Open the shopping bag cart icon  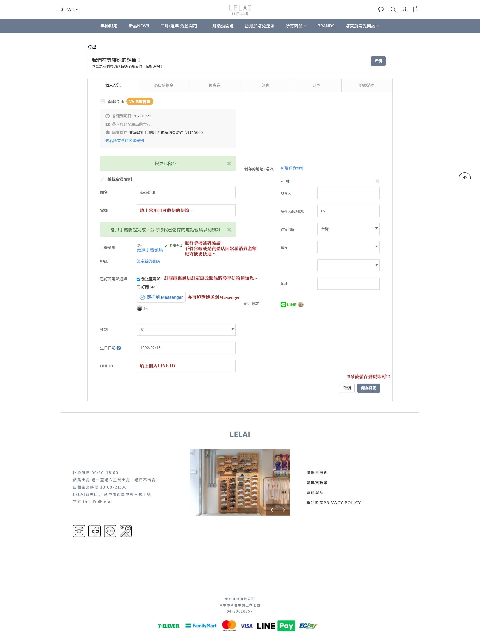coord(415,9)
